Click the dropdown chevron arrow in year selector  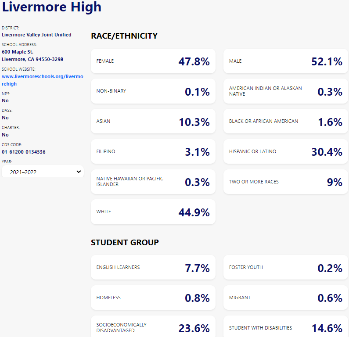79,172
